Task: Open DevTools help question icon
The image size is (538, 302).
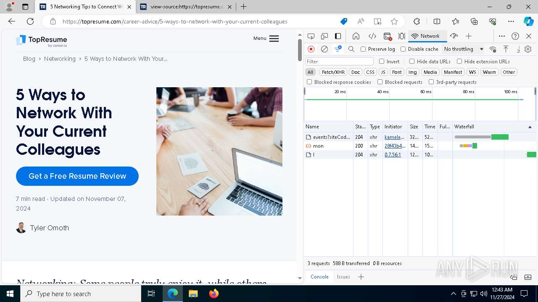Action: [515, 36]
